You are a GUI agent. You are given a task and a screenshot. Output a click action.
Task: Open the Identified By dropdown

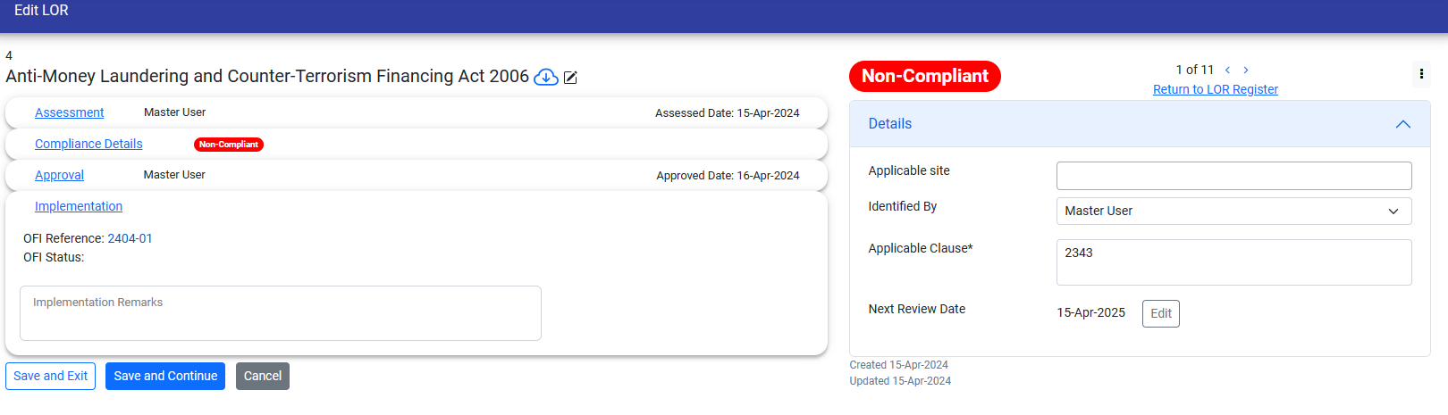click(x=1233, y=212)
